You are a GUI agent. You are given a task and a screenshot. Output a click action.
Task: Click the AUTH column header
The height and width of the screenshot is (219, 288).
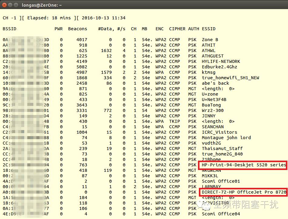click(194, 29)
